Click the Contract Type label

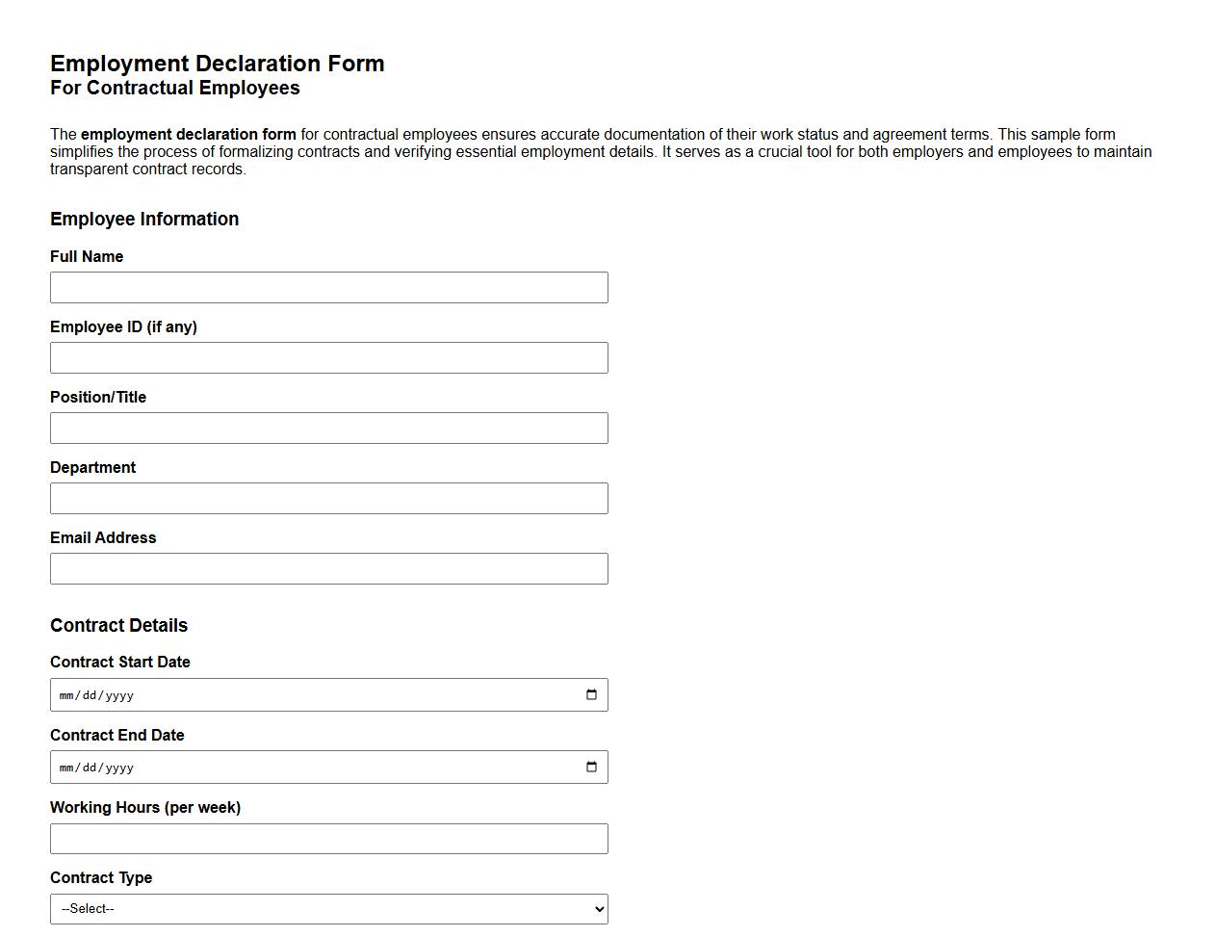[x=101, y=877]
